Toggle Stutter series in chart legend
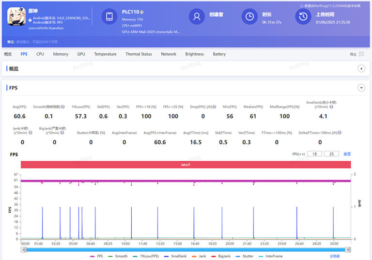 (x=245, y=256)
